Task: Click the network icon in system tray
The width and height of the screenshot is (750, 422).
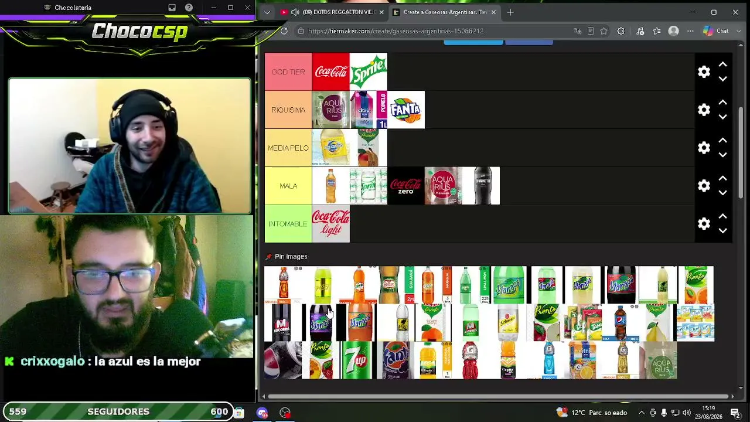Action: coord(675,413)
